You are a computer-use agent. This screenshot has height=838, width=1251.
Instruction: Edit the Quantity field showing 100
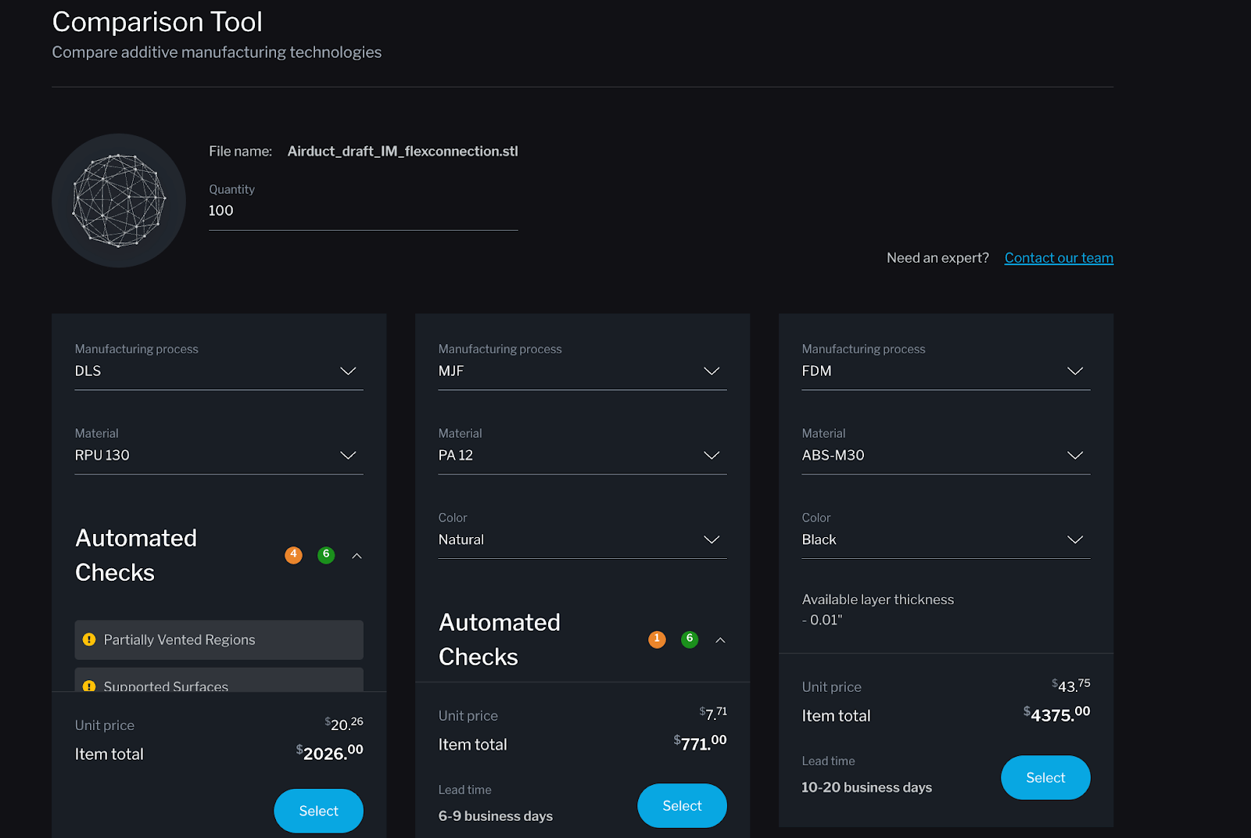[x=363, y=211]
